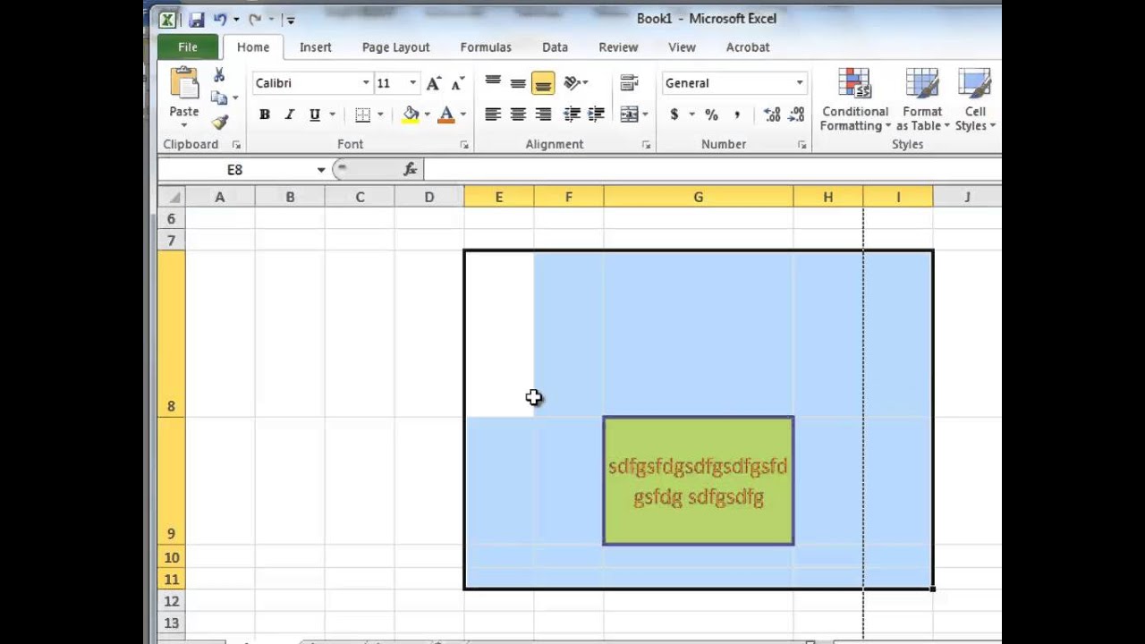1145x644 pixels.
Task: Cut selection with the scissors icon
Action: (x=219, y=75)
